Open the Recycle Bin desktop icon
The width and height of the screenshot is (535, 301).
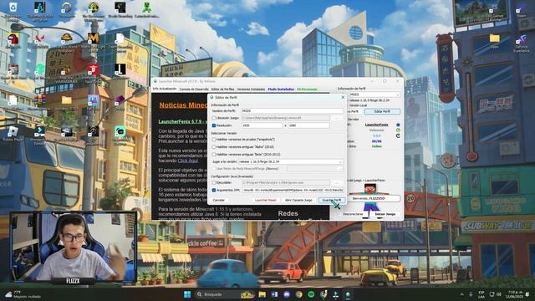click(13, 8)
